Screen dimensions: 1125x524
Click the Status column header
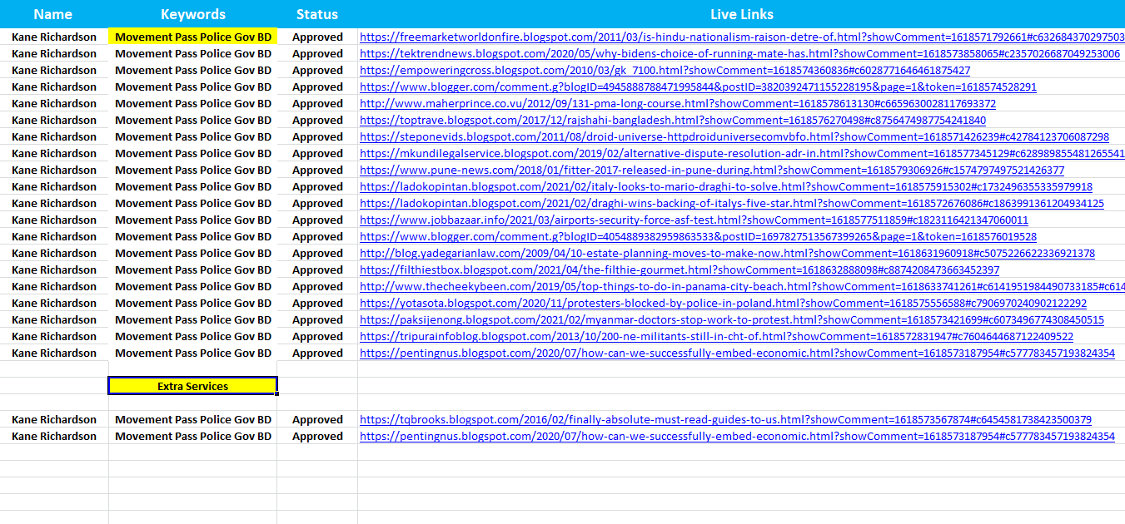coord(316,14)
